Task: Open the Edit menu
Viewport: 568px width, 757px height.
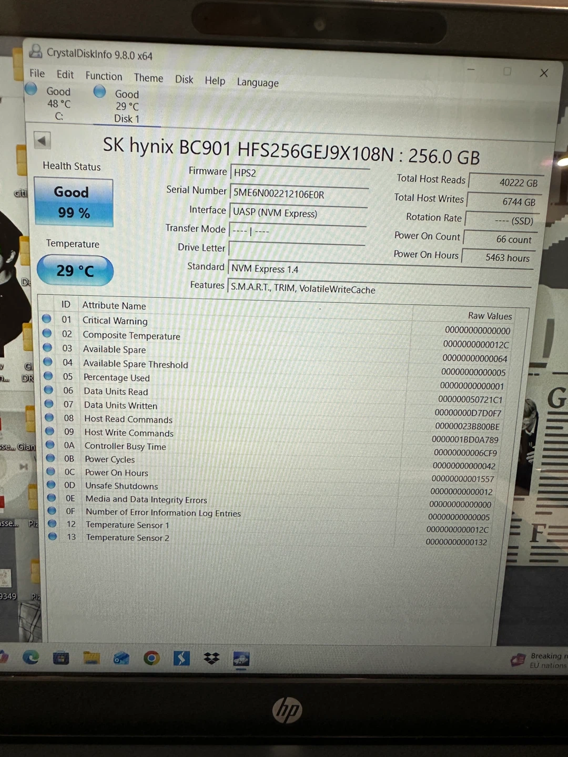Action: 65,74
